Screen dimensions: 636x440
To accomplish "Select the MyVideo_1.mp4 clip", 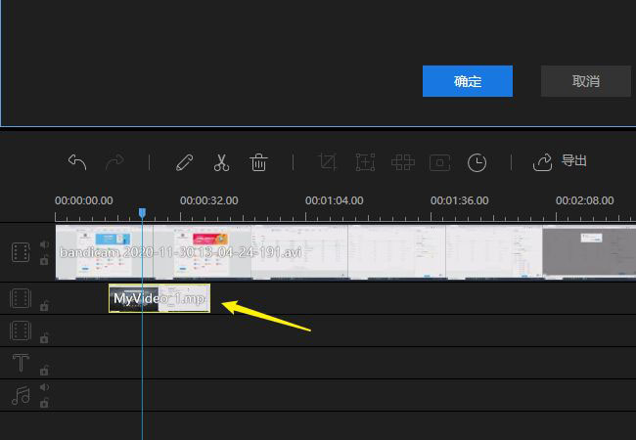I will click(159, 298).
